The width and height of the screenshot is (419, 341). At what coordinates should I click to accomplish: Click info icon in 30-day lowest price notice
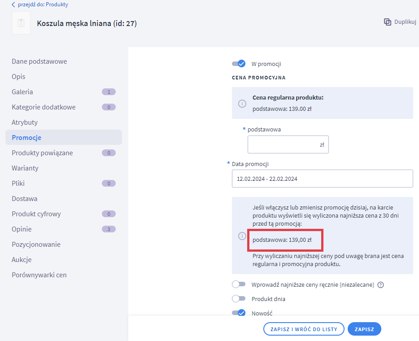coord(242,236)
